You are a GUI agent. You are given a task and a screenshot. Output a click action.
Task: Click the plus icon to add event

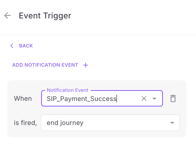click(x=86, y=65)
